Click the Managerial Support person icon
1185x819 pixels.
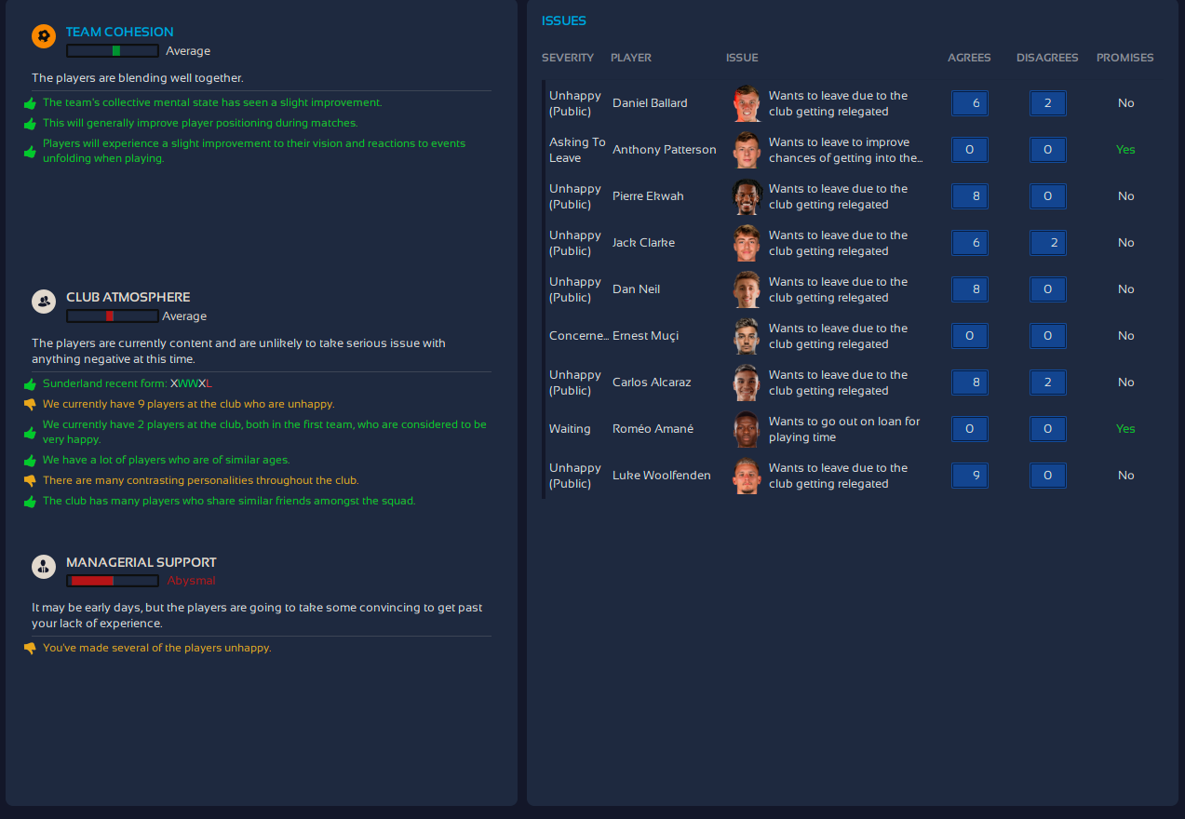[x=44, y=567]
